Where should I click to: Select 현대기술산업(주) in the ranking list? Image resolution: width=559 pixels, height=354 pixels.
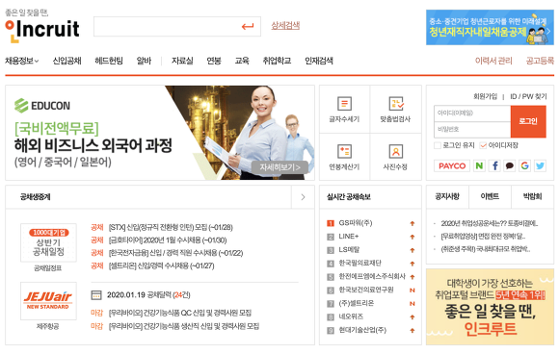[x=362, y=330]
